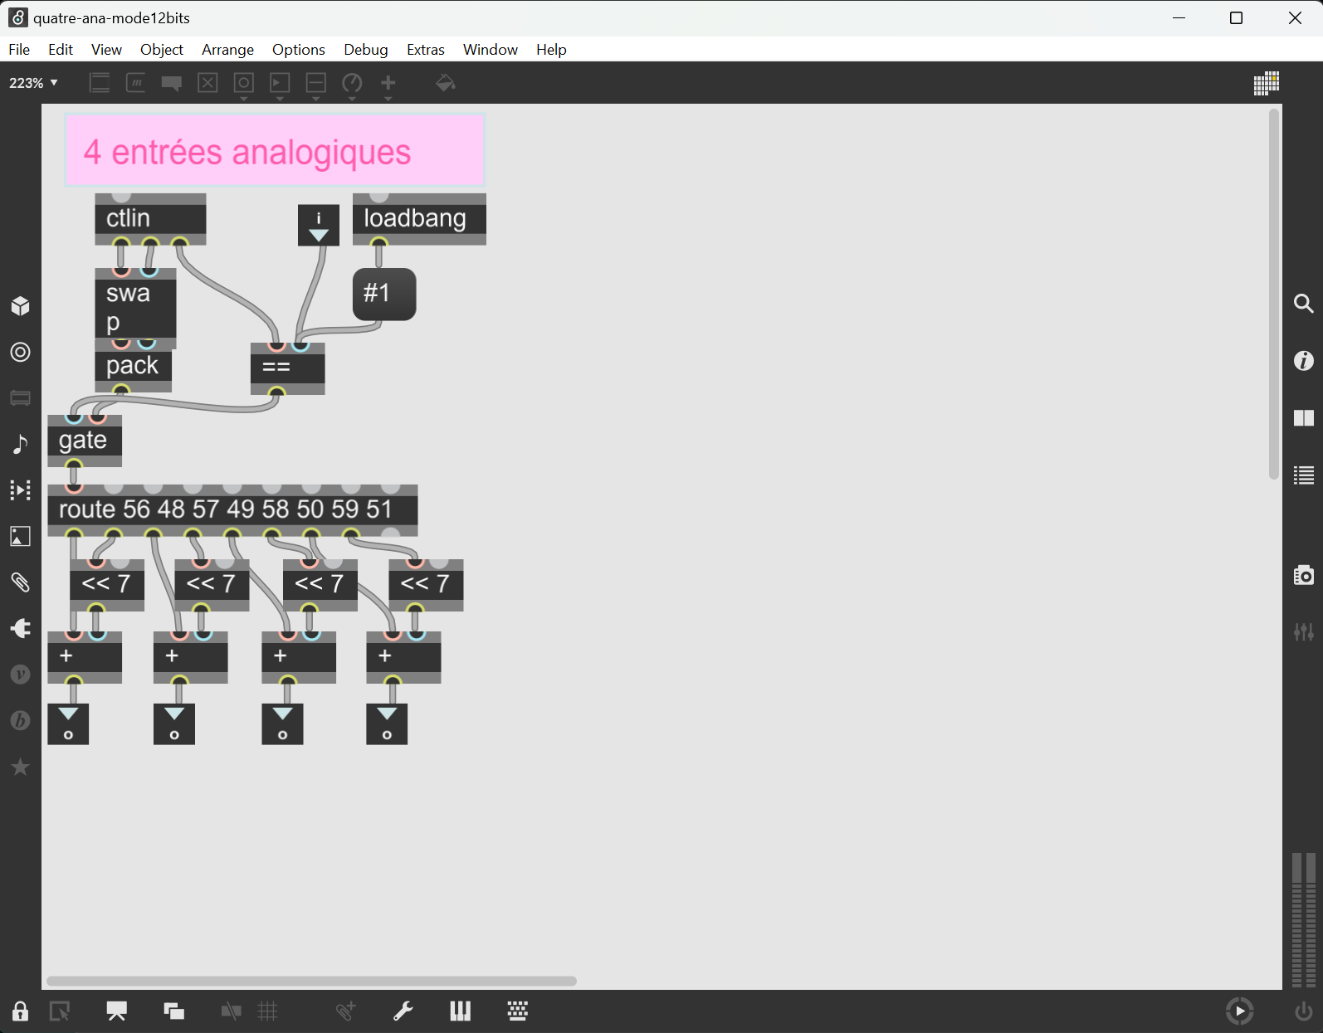The width and height of the screenshot is (1323, 1033).
Task: Add a comment box from toolbar
Action: 172,83
